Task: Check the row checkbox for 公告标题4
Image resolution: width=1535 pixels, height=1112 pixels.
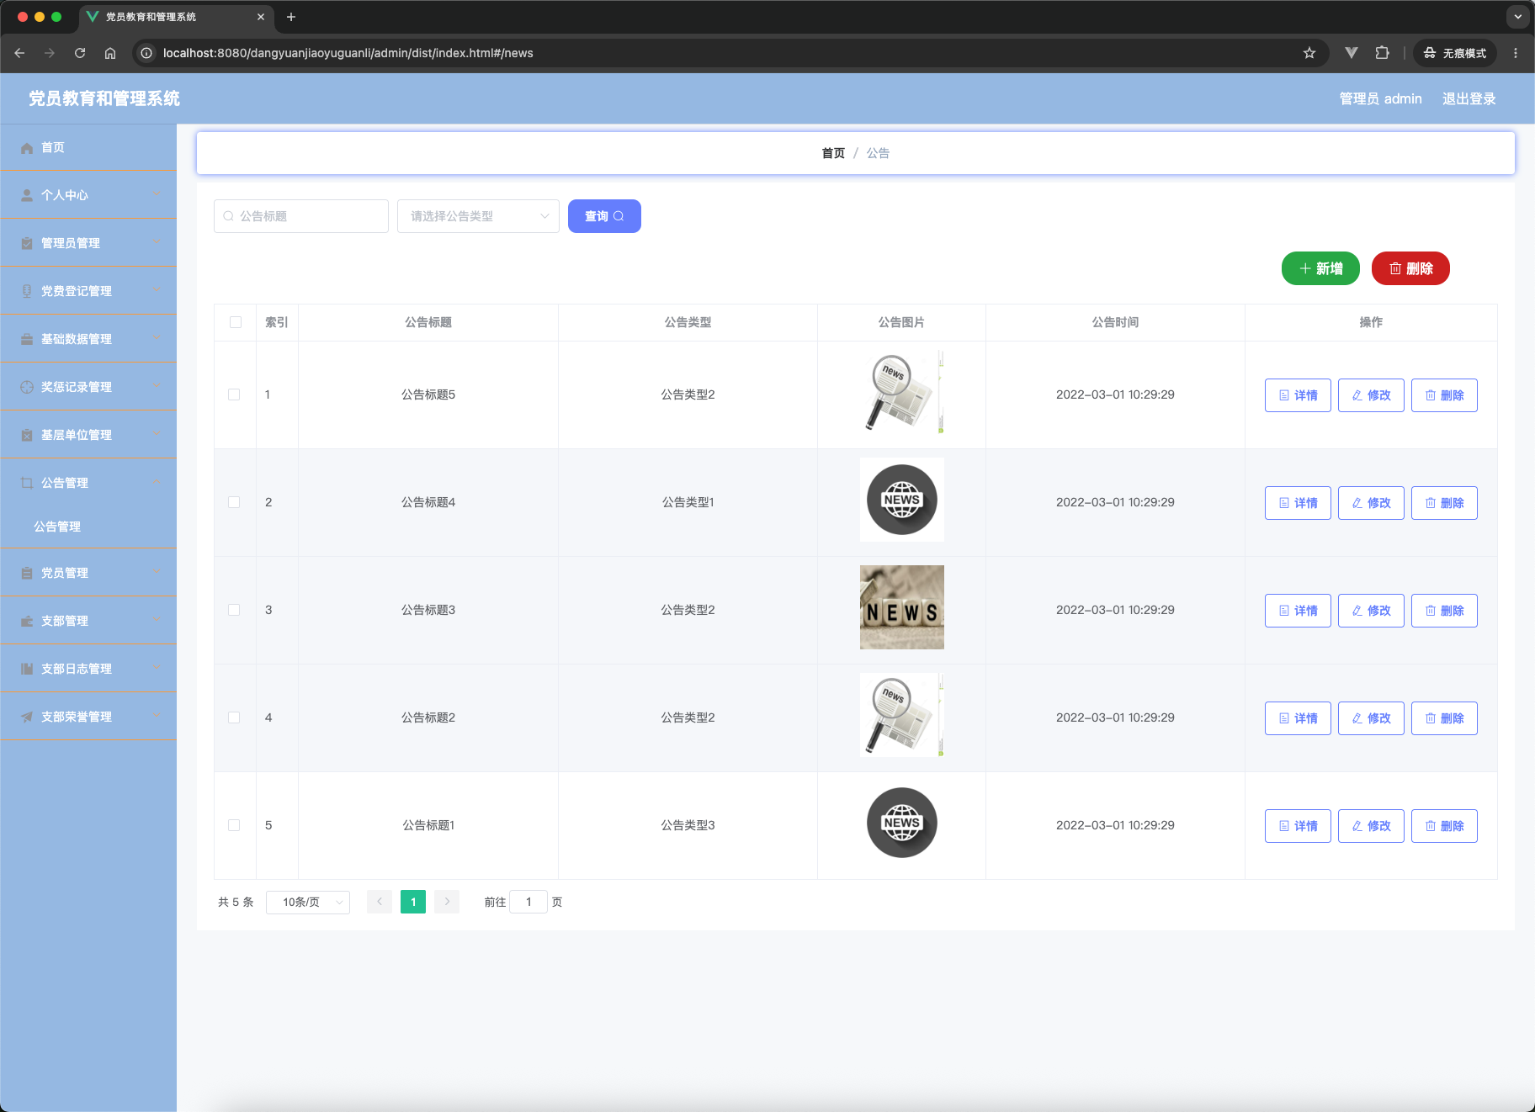Action: (x=234, y=502)
